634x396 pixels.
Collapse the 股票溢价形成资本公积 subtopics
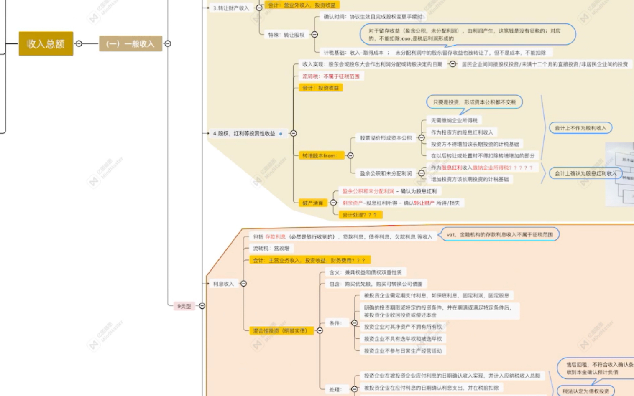(x=422, y=138)
